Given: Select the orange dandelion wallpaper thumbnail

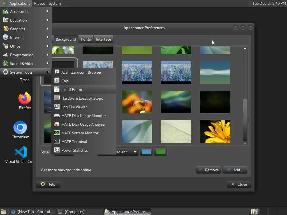Looking at the screenshot, I should click(137, 102).
